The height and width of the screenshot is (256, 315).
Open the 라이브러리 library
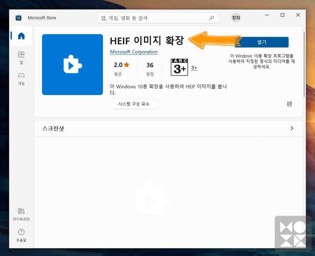pyautogui.click(x=21, y=214)
